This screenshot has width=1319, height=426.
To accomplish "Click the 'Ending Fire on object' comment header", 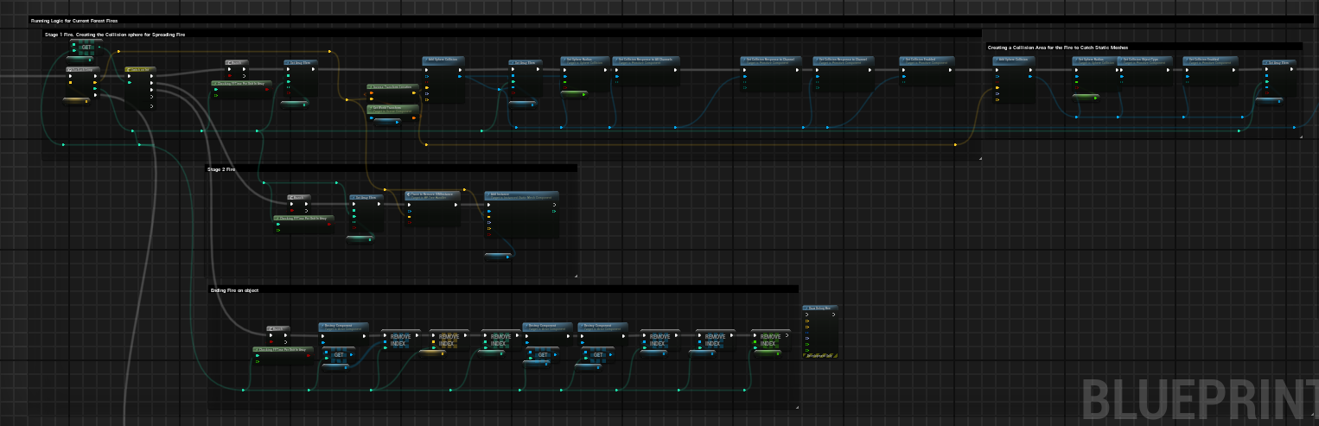I will 503,290.
